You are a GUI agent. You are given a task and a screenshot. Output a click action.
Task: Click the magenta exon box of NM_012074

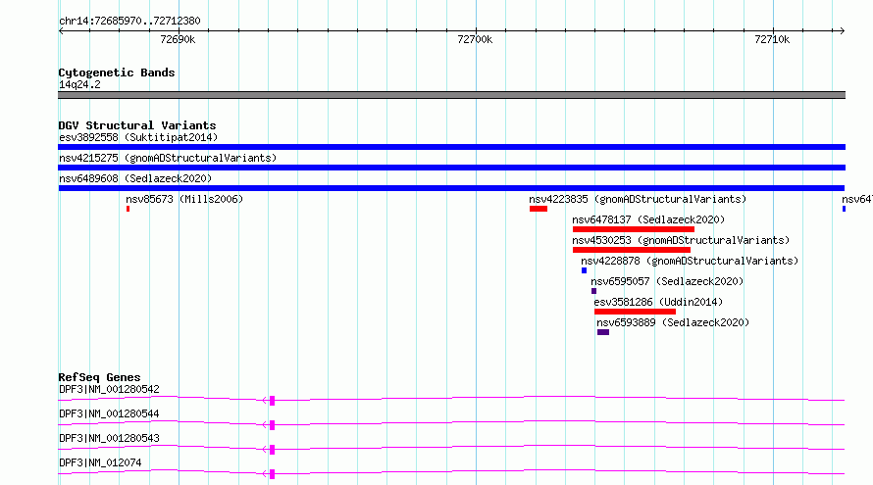pos(273,474)
